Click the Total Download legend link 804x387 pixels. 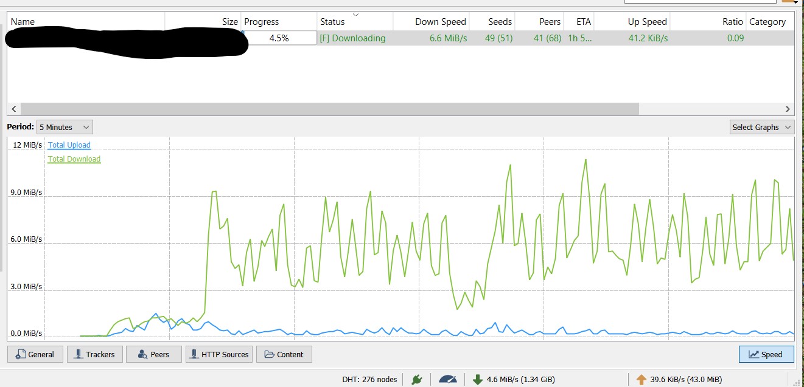tap(74, 159)
